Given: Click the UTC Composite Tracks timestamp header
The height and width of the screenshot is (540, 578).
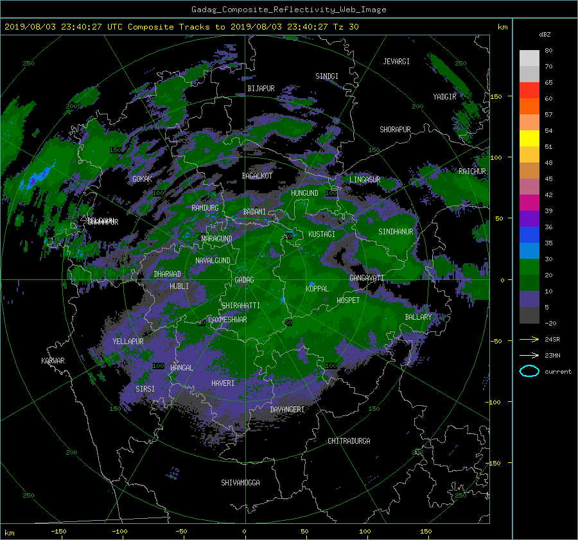Looking at the screenshot, I should point(181,27).
